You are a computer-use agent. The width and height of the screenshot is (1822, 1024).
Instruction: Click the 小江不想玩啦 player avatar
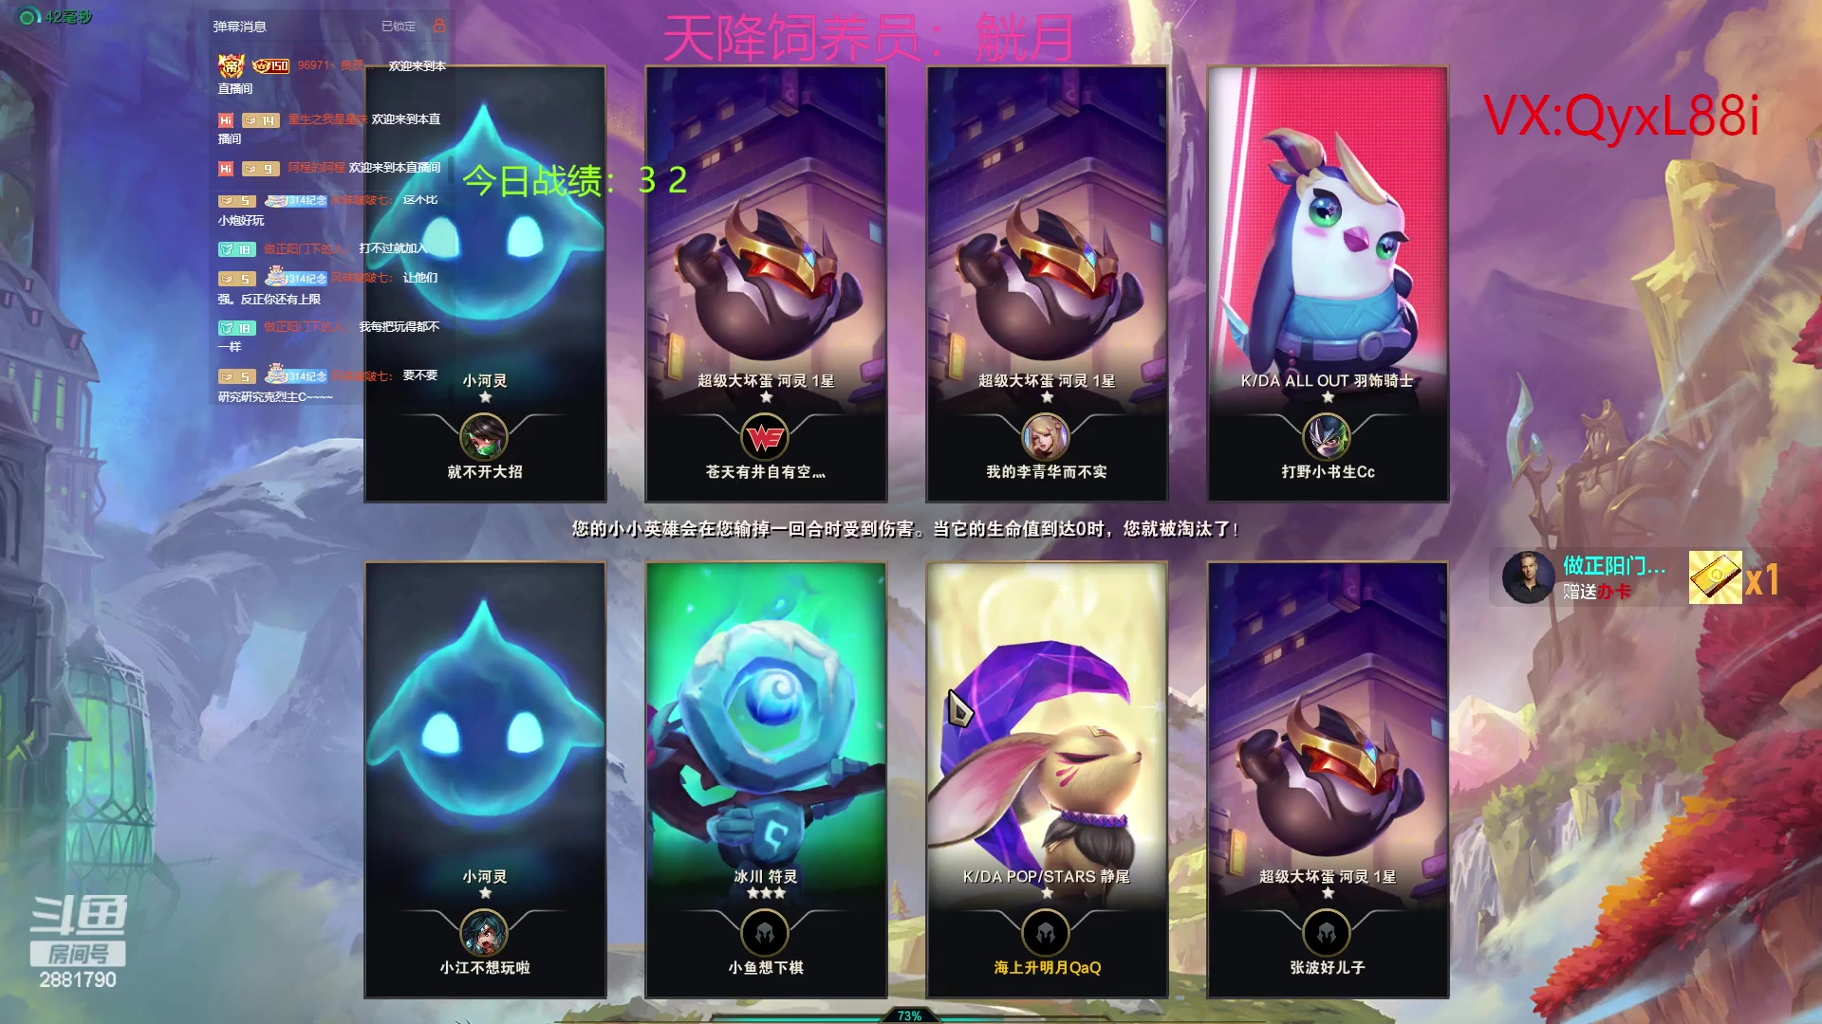pyautogui.click(x=484, y=934)
